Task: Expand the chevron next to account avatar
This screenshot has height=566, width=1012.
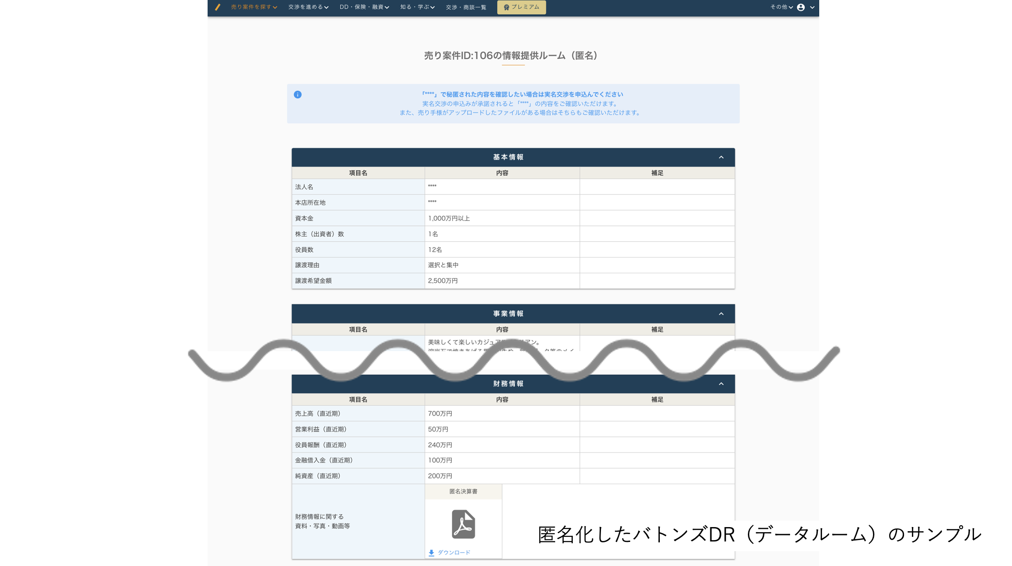Action: click(x=812, y=7)
